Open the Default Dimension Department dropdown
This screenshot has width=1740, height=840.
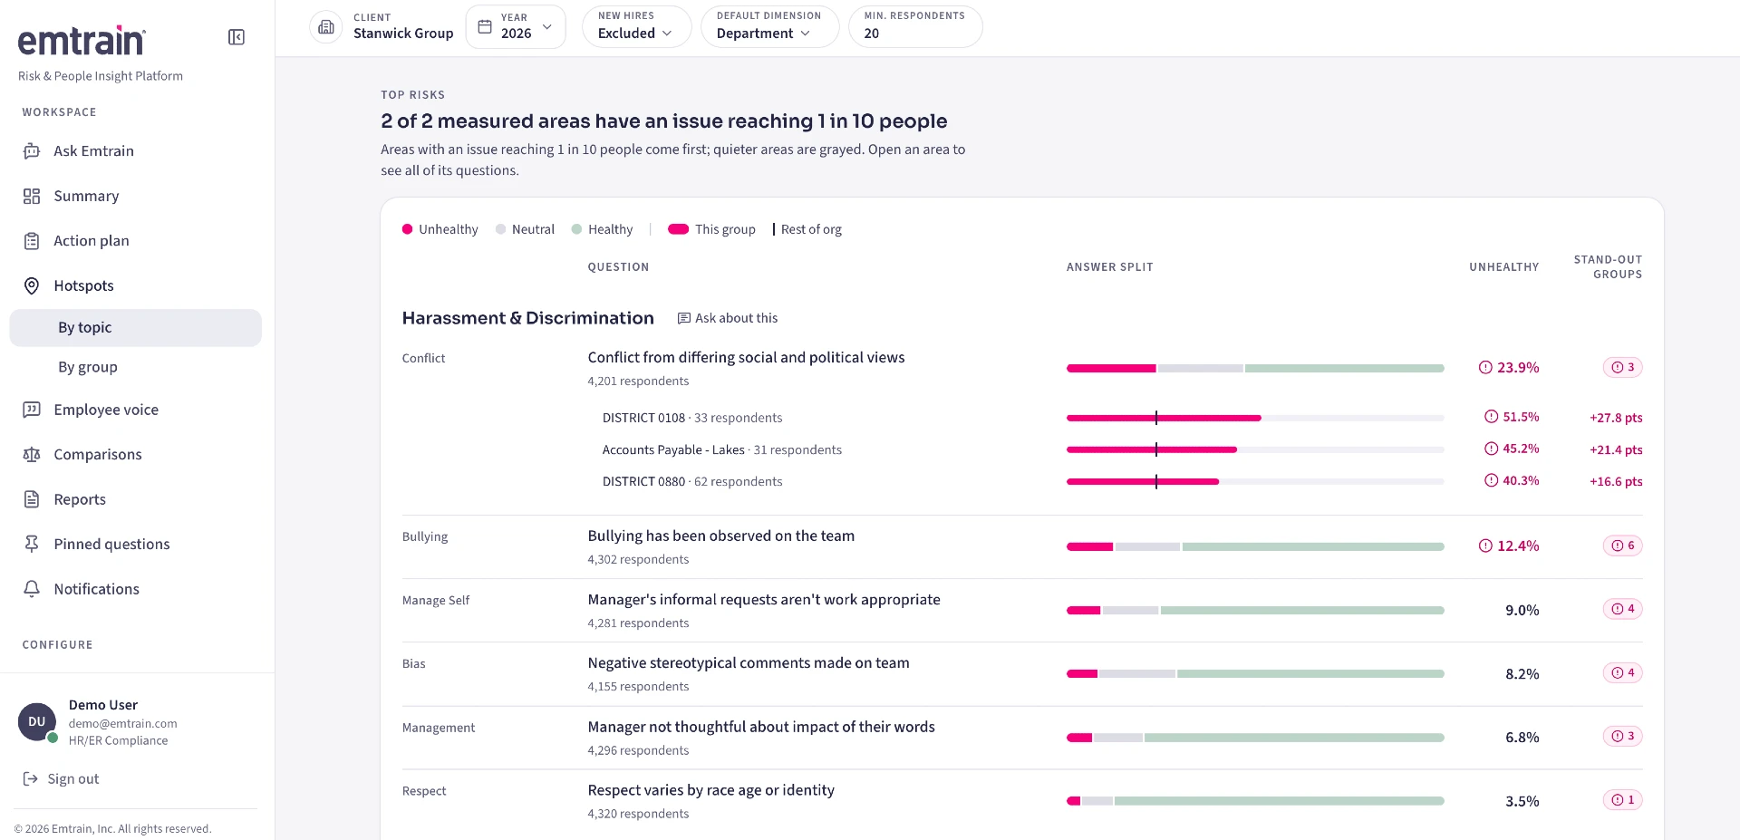[x=769, y=26]
